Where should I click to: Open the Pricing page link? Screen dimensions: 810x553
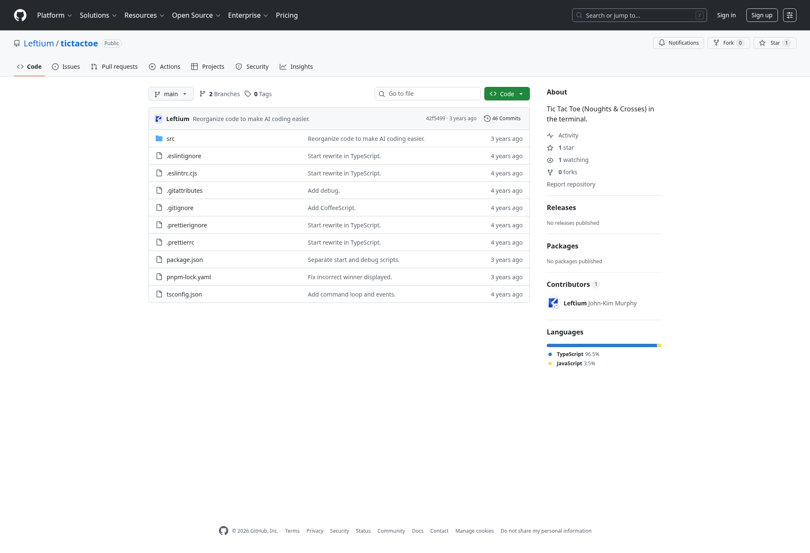tap(287, 15)
